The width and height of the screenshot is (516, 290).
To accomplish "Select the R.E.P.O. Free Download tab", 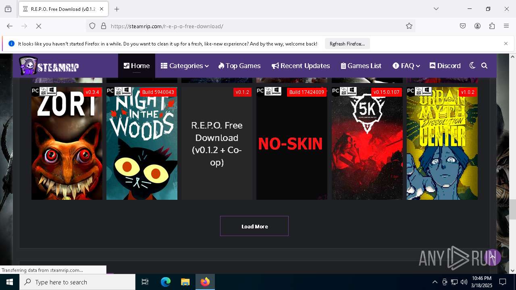I will (x=63, y=9).
